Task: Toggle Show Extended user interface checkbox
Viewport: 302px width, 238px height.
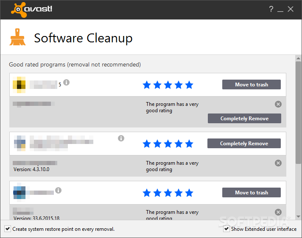Action: tap(226, 229)
